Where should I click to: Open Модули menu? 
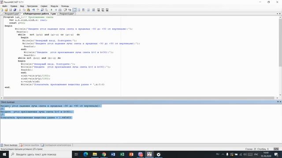[x=54, y=6]
